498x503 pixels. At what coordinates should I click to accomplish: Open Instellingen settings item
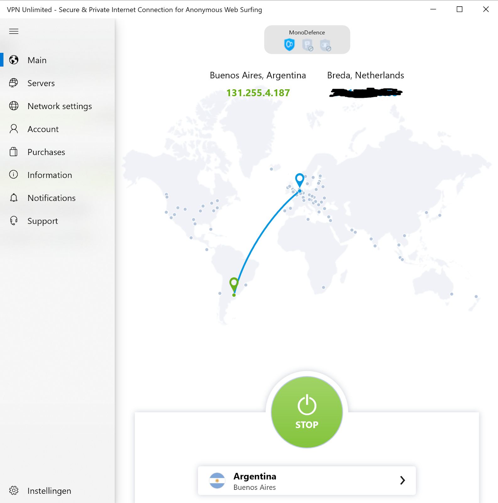[57, 490]
